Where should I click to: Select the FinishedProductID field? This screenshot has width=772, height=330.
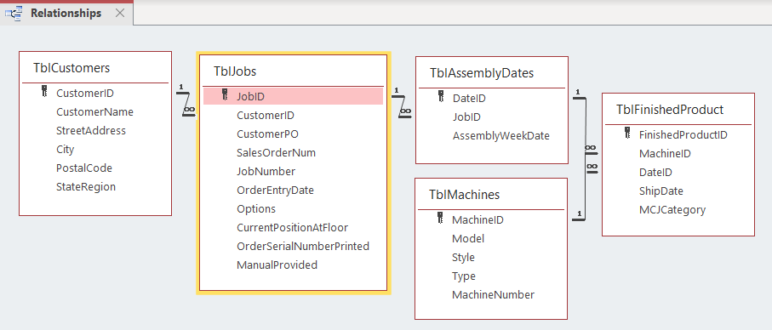tap(683, 134)
